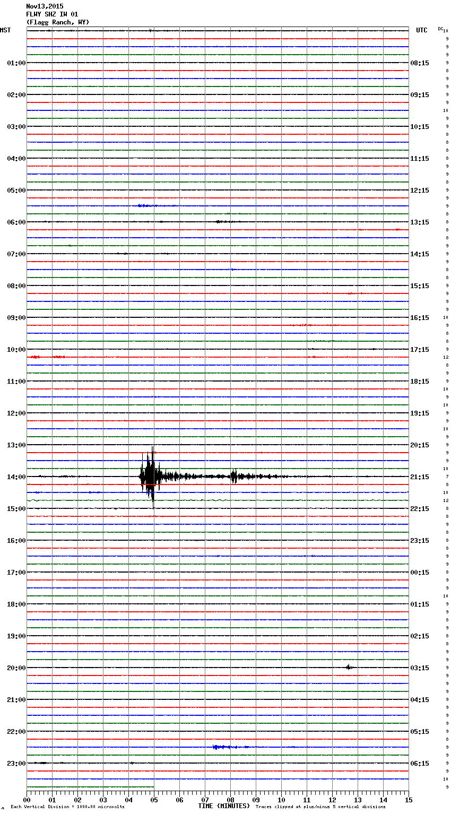Click the 14:15 UTC label
This screenshot has width=451, height=814.
click(x=420, y=254)
